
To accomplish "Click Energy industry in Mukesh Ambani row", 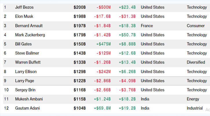I will point(193,99).
